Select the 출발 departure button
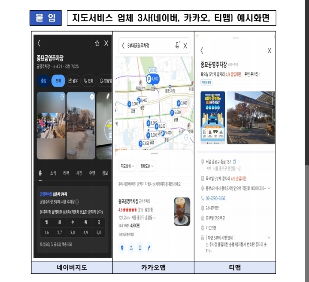Screen dimensions: 309x282 [x=43, y=81]
